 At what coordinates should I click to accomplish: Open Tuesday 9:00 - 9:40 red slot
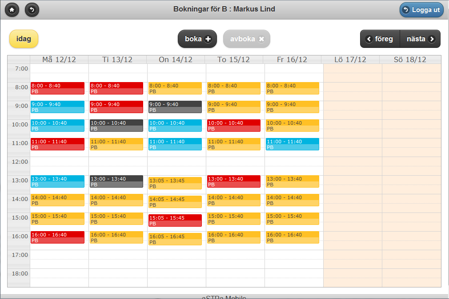tap(116, 107)
